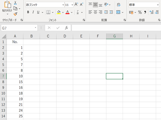Open 数値 dialog launcher
The width and height of the screenshot is (161, 120).
pyautogui.click(x=159, y=20)
